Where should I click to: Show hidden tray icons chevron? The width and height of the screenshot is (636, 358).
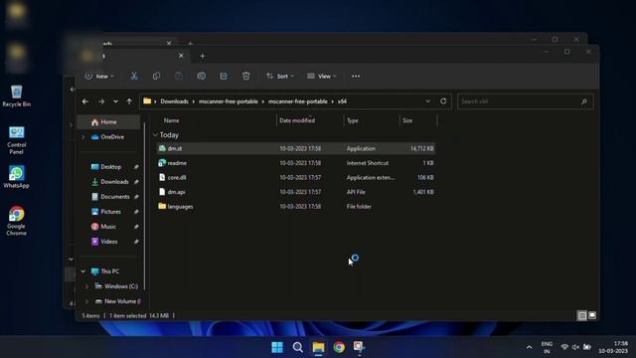tap(529, 347)
